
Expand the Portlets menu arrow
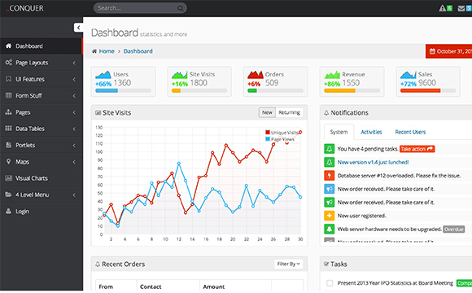[74, 146]
